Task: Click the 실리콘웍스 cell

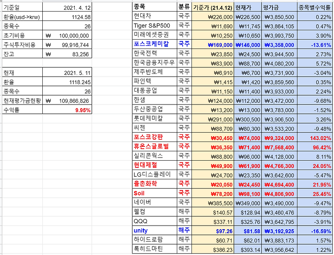Action: [155, 156]
